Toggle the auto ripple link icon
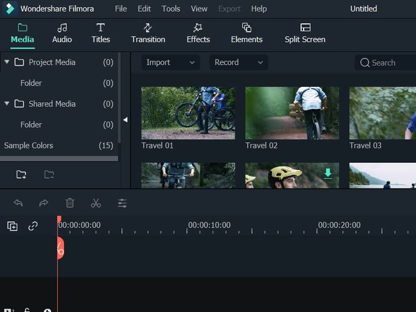 coord(33,226)
